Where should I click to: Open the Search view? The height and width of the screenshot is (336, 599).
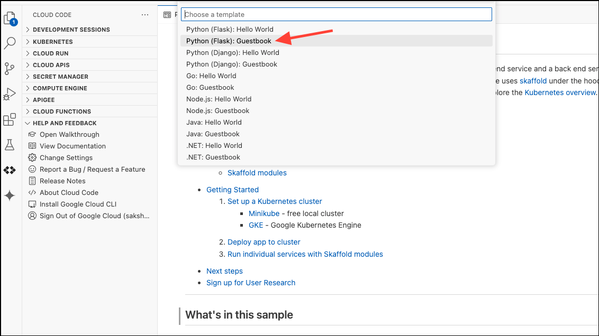(10, 43)
